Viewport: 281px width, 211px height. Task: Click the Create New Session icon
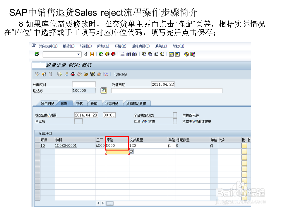click(x=171, y=54)
